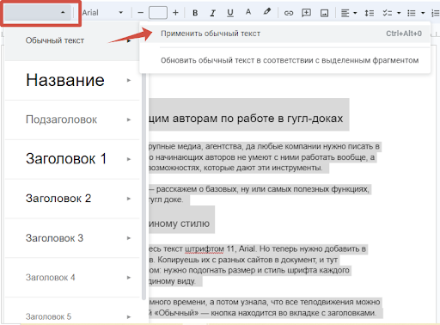440x325 pixels.
Task: Click the text alignment icon
Action: click(345, 13)
